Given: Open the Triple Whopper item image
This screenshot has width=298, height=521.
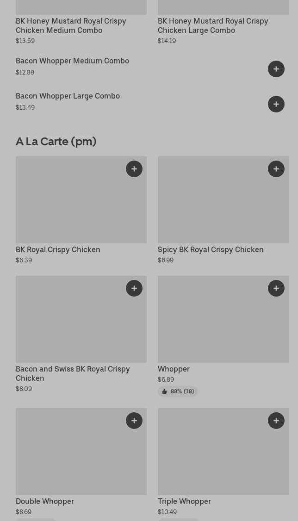Looking at the screenshot, I should pos(223,452).
